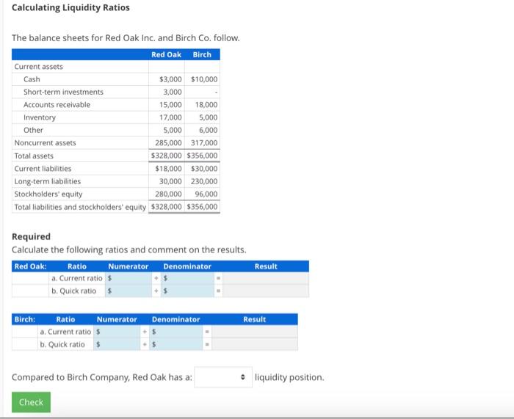Open the liquidity position dropdown
Image resolution: width=514 pixels, height=419 pixels.
pos(223,377)
